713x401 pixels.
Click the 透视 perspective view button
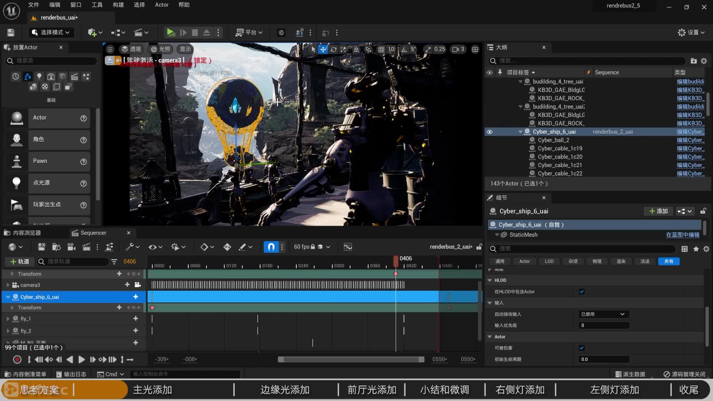131,49
